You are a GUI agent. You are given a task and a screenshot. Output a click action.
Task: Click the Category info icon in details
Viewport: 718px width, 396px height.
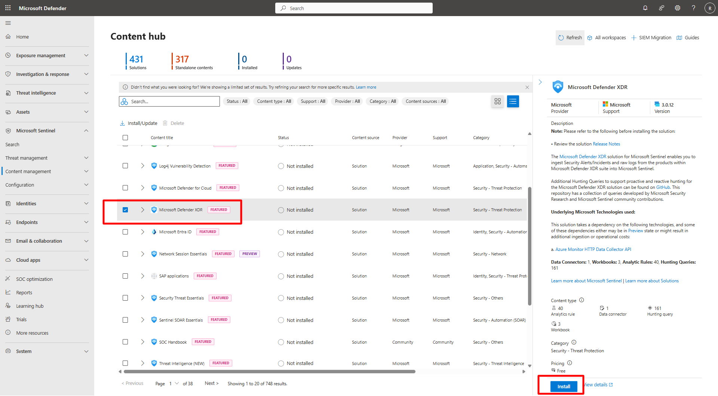tap(574, 343)
